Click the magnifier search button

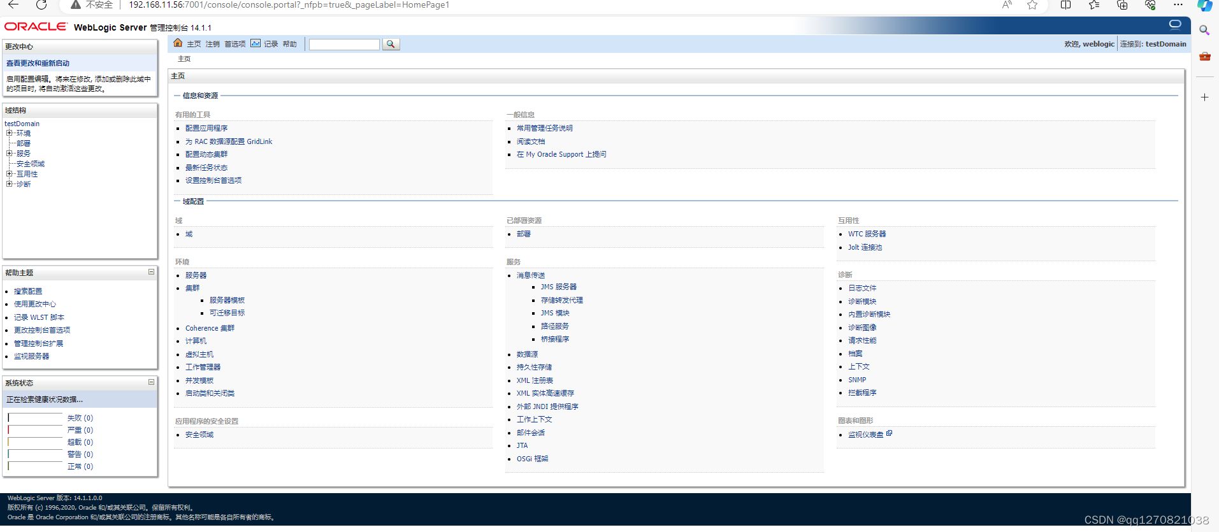tap(391, 44)
